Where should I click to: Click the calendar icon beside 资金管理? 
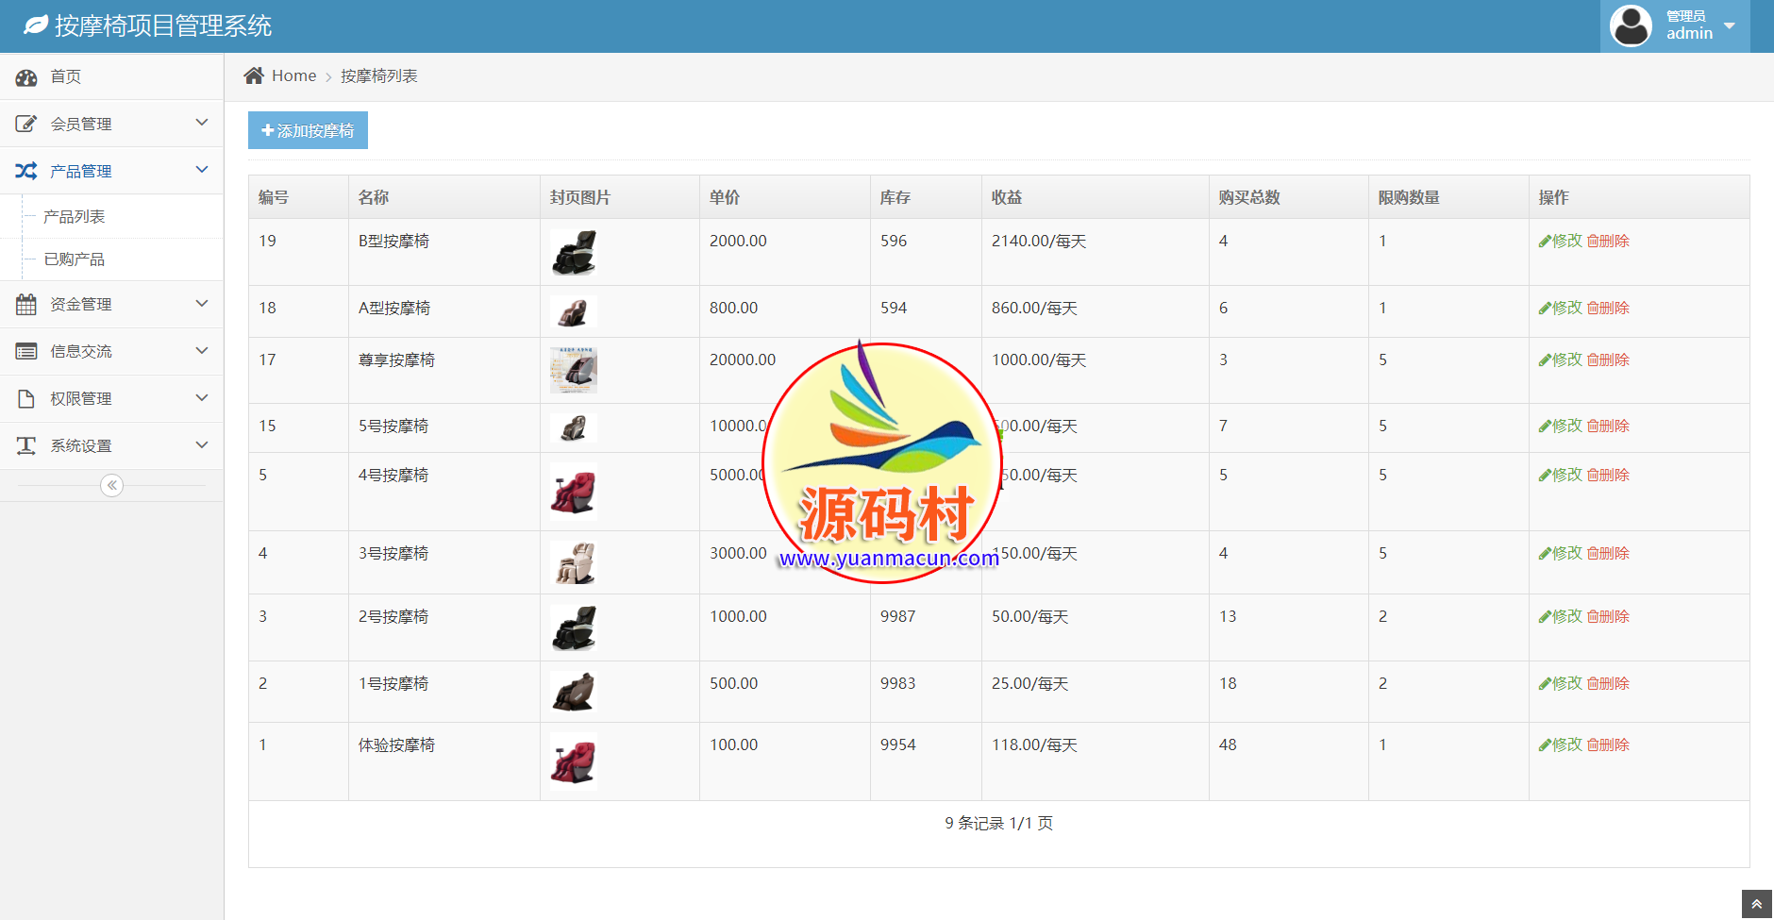26,304
